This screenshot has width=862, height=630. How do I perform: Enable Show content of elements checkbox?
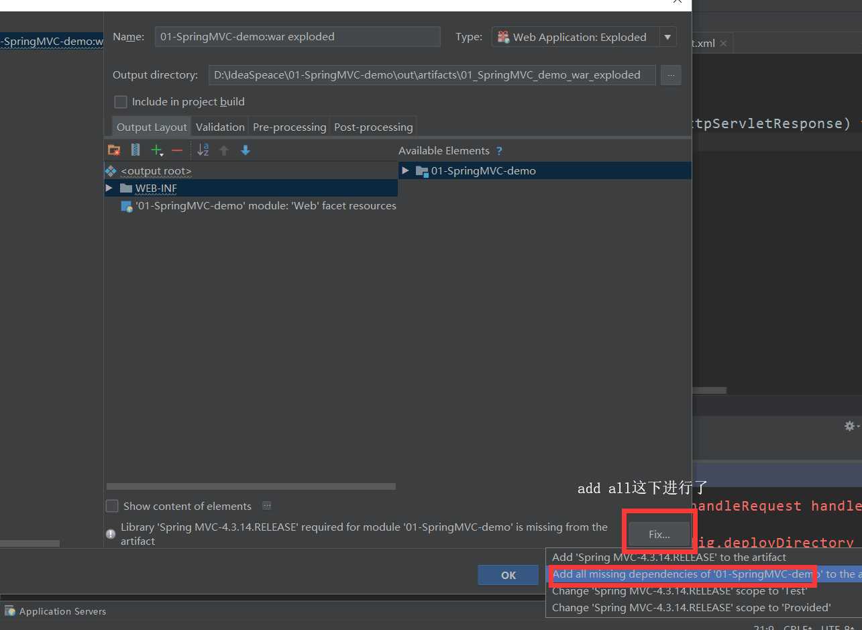[x=112, y=506]
